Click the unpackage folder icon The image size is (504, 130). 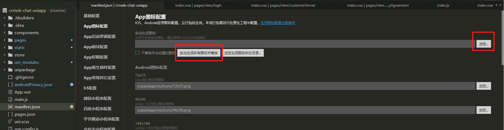pos(10,70)
